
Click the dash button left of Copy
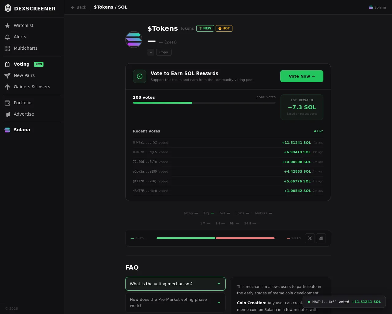[151, 52]
